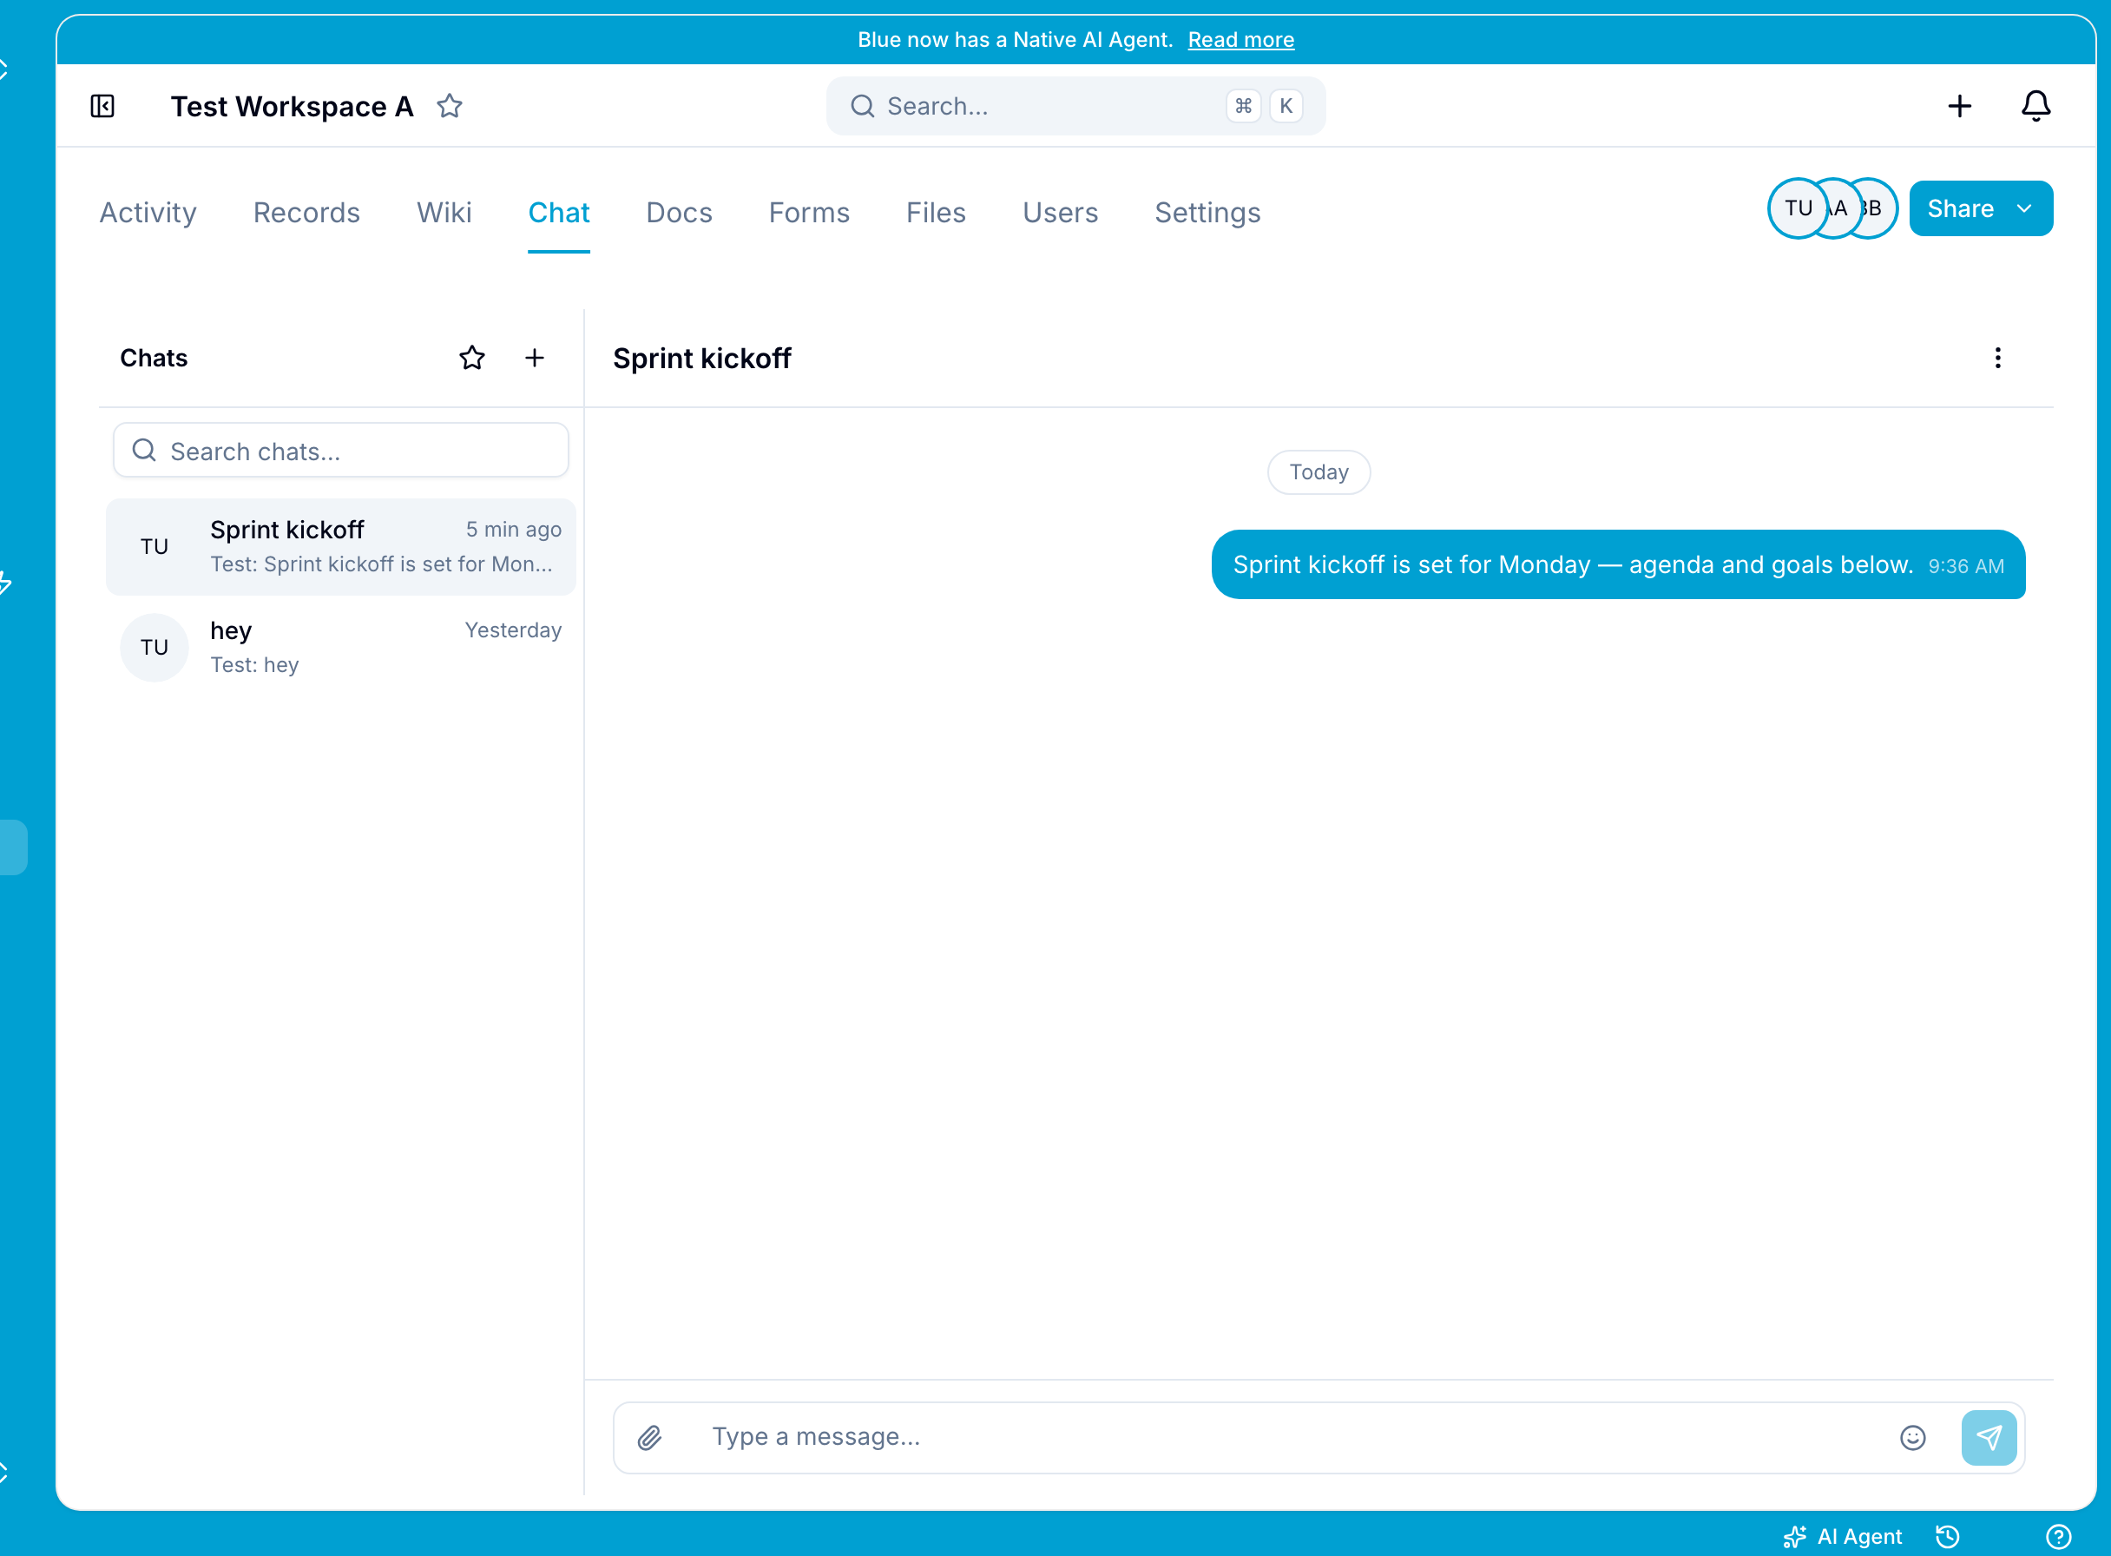Viewport: 2111px width, 1556px height.
Task: Click the TU member avatar in header
Action: (x=1798, y=209)
